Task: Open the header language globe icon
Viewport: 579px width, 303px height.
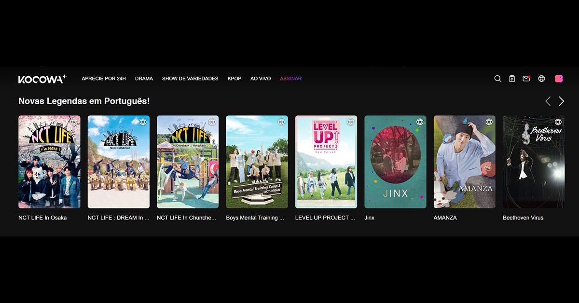Action: pos(541,79)
